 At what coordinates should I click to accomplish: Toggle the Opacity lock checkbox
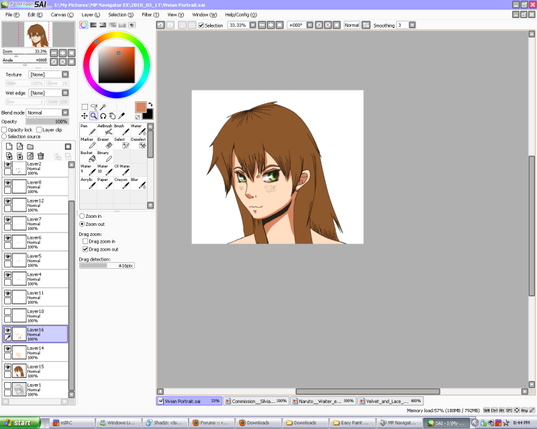(x=4, y=129)
